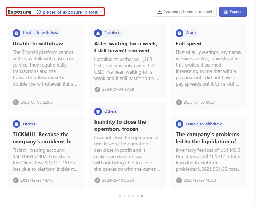This screenshot has height=206, width=255.
Task: Click the alarm icon in Expose button
Action: pyautogui.click(x=225, y=12)
